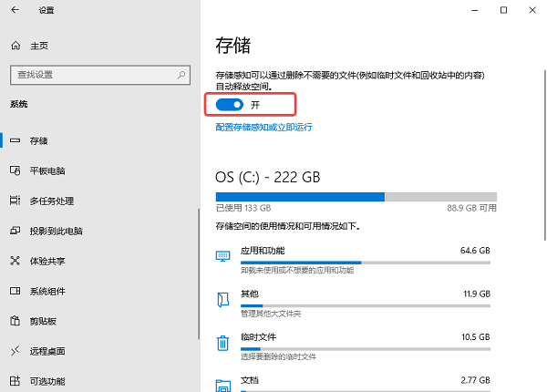The image size is (547, 392).
Task: Click the 配置存储感知或立即运行 link
Action: coord(264,128)
